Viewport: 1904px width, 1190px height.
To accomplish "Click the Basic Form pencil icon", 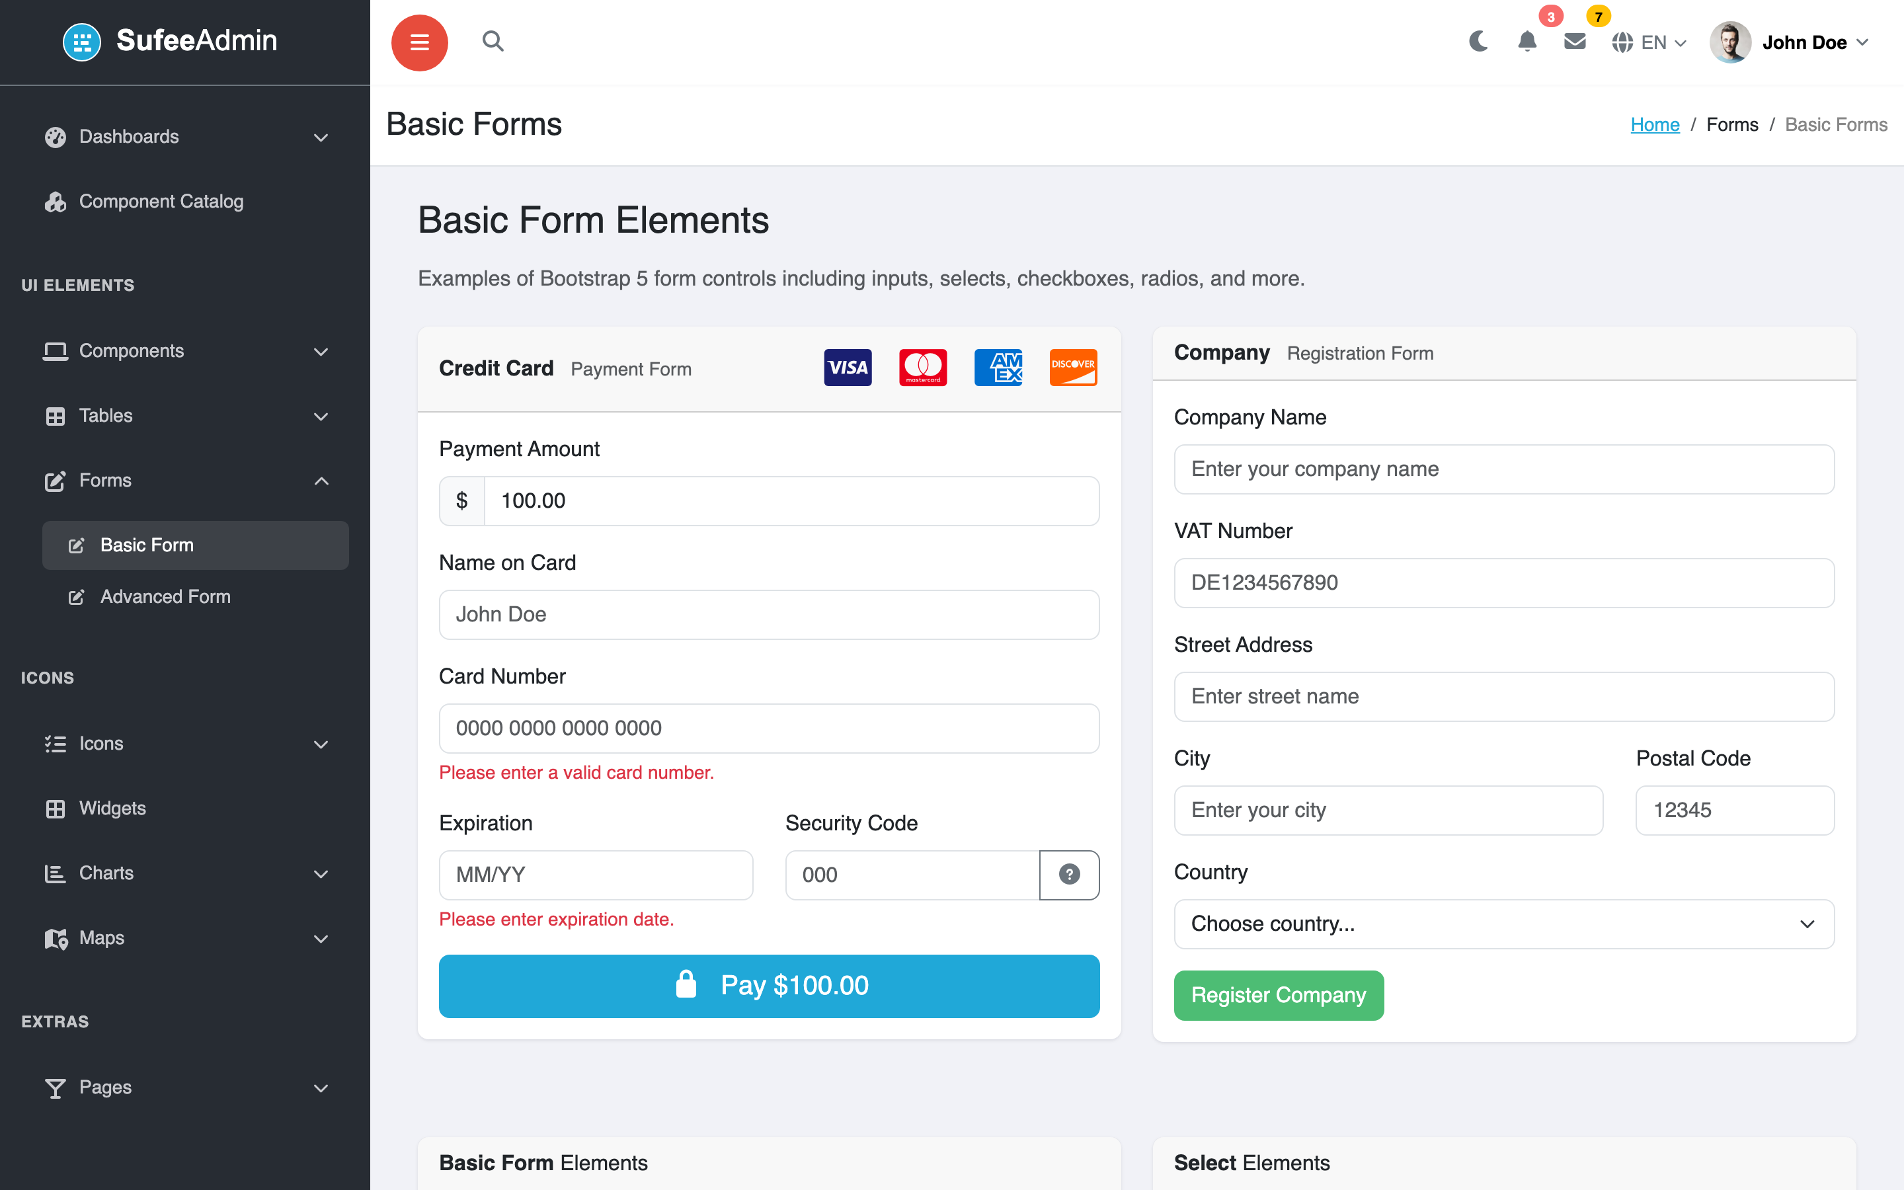I will (x=76, y=545).
